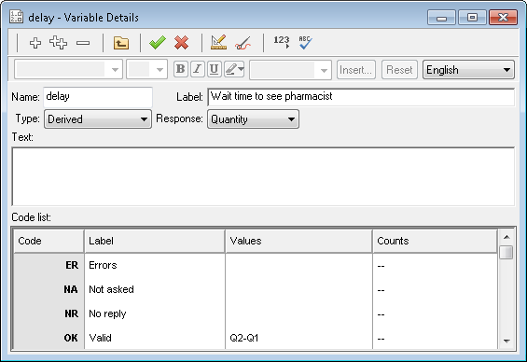This screenshot has width=527, height=362.
Task: Click code list scrollbar down arrow
Action: 506,341
